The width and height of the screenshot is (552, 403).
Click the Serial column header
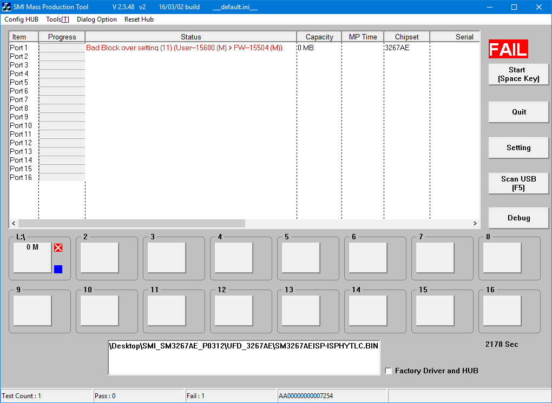pos(455,37)
